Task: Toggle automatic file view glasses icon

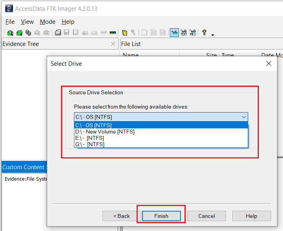Action: [174, 33]
